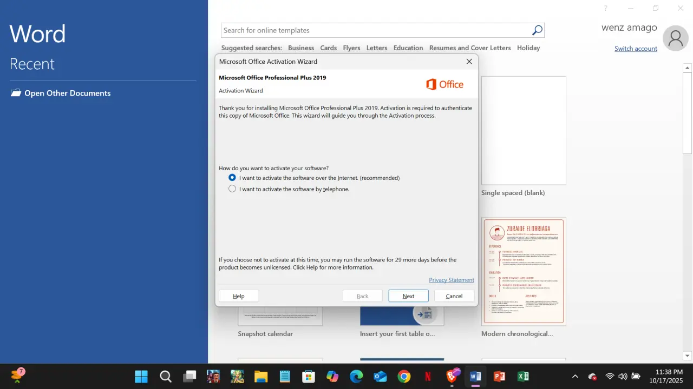Click the Business suggested search
The height and width of the screenshot is (389, 693).
pyautogui.click(x=301, y=48)
